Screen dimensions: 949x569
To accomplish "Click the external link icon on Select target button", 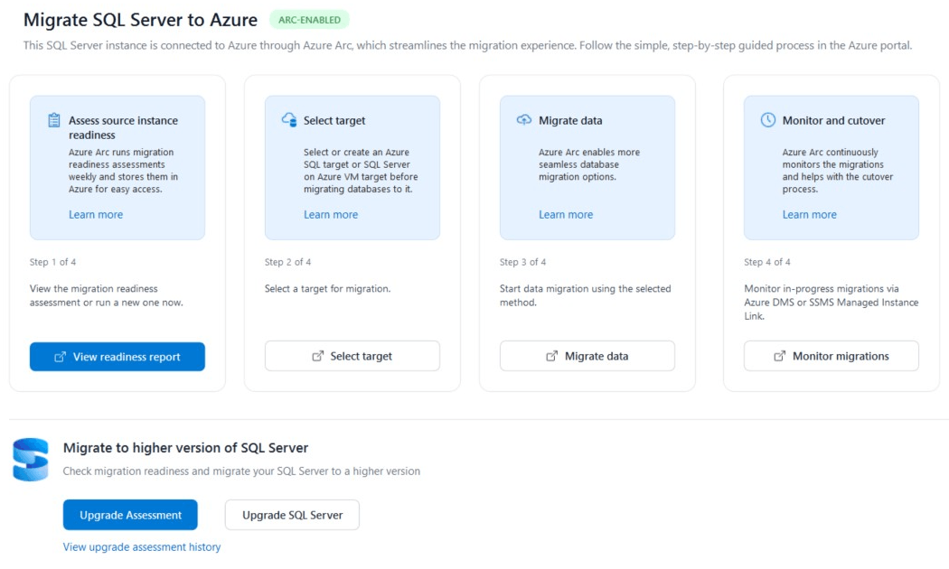I will point(317,356).
